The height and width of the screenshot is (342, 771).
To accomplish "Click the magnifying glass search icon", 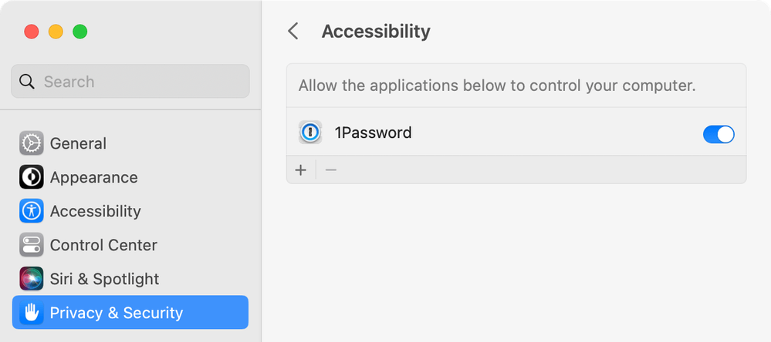I will pos(27,82).
